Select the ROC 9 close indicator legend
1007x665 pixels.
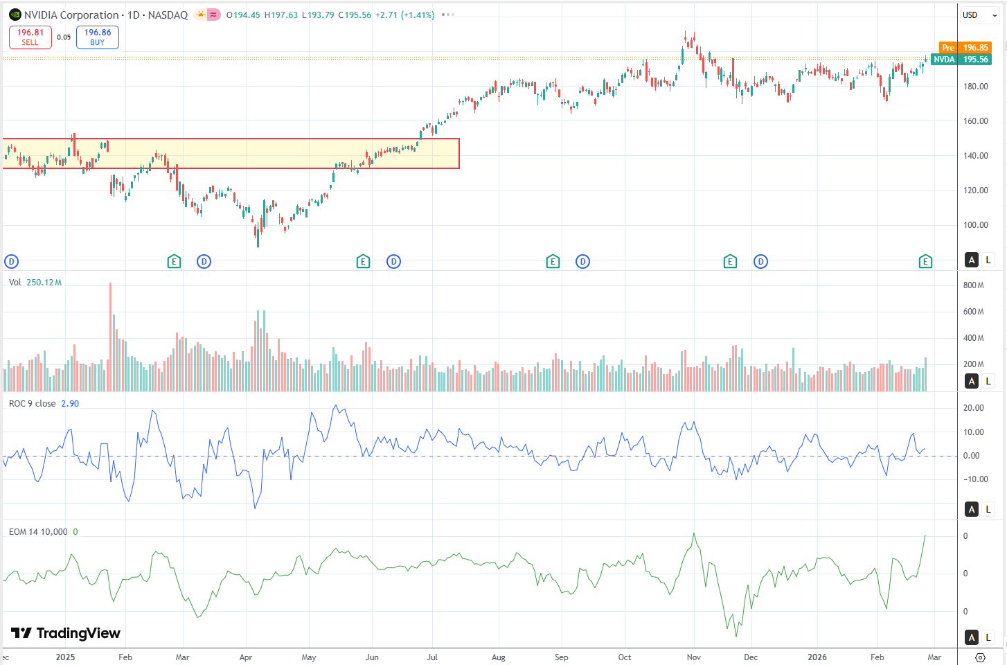coord(33,403)
